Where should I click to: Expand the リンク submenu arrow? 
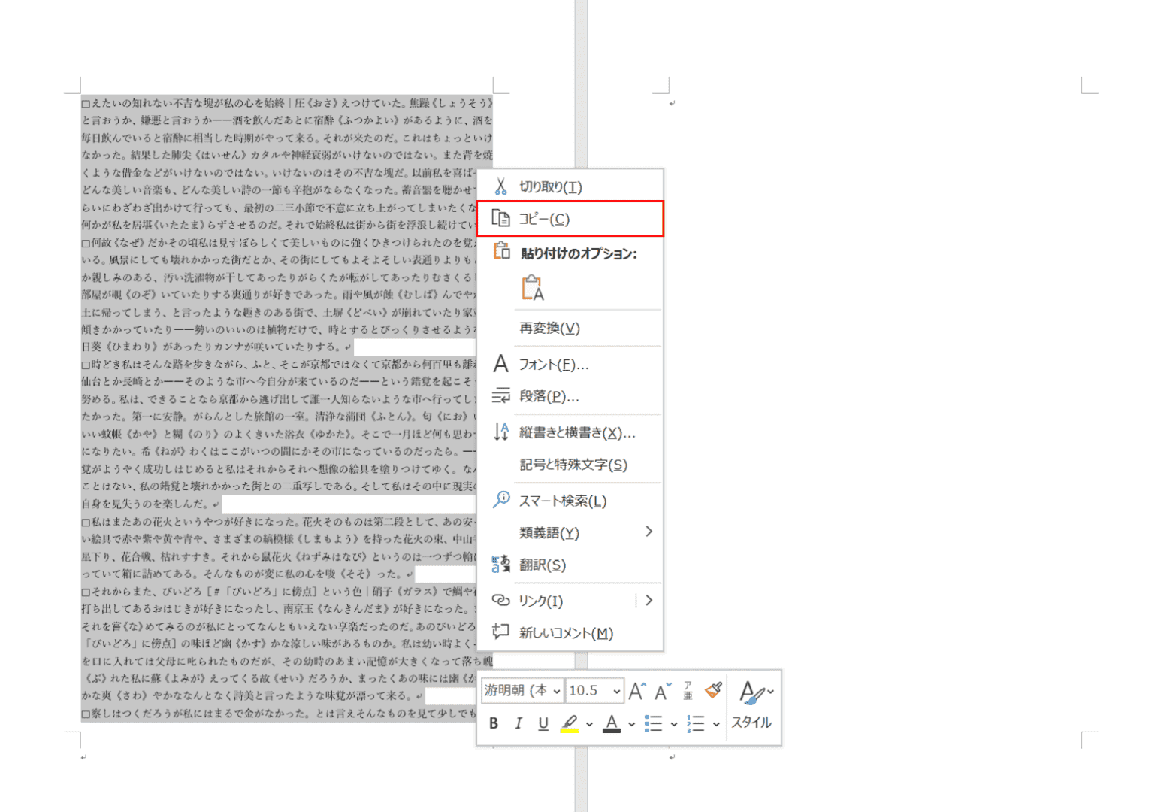[x=649, y=600]
